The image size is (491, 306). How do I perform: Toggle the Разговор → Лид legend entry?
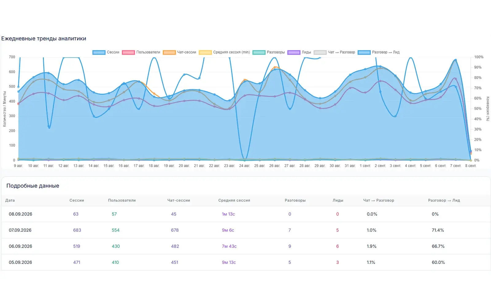tap(379, 52)
